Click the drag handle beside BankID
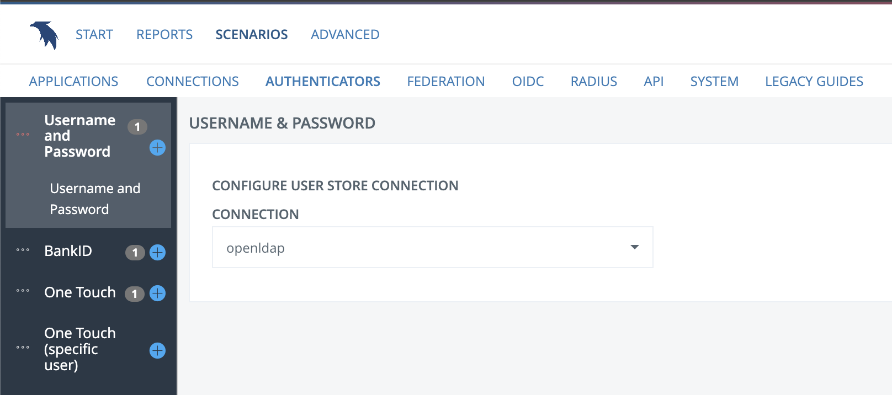Screen dimensions: 892x395 [22, 251]
